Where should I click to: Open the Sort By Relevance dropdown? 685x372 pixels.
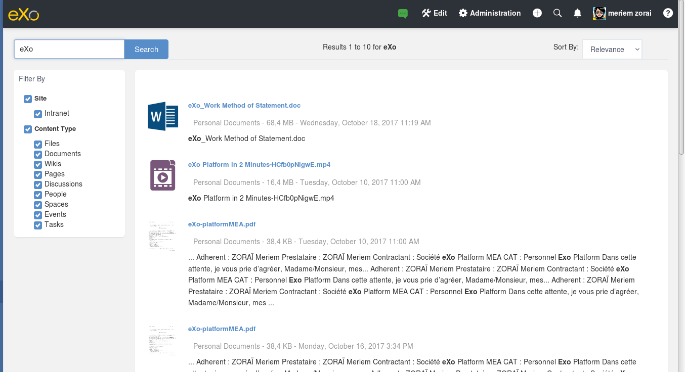tap(612, 49)
